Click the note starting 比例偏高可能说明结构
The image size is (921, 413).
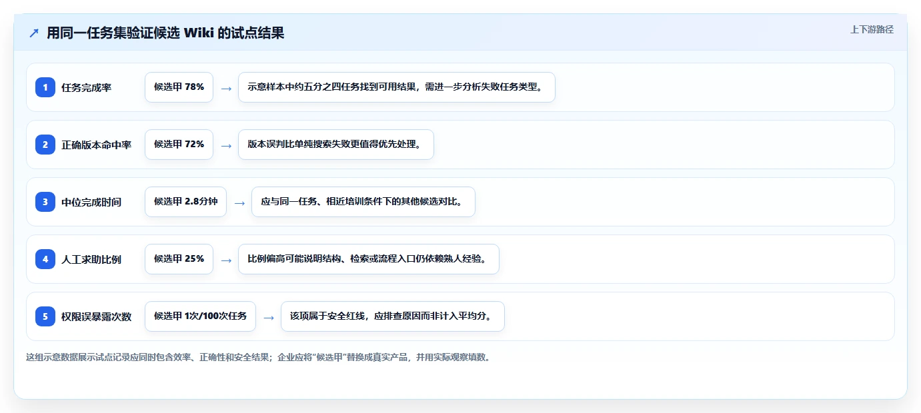click(369, 259)
